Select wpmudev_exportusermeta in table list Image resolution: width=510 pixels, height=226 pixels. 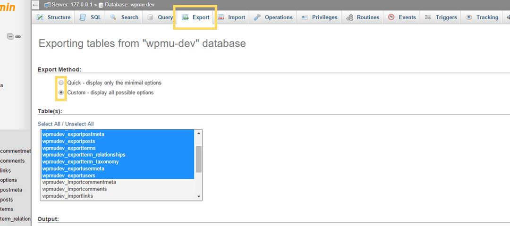(x=118, y=168)
